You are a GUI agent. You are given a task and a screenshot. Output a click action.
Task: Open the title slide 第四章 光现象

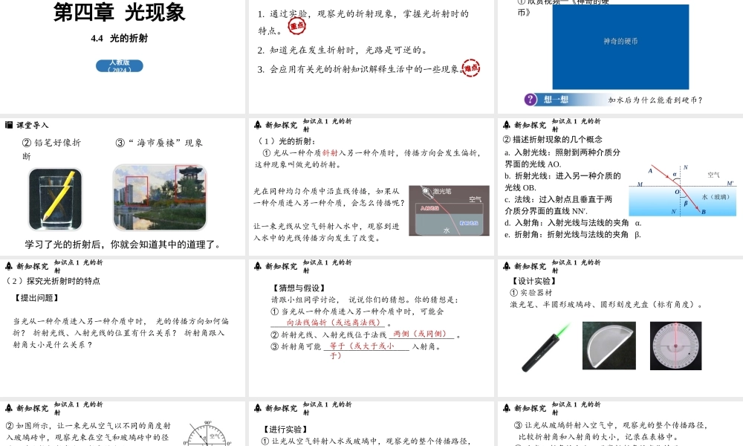120,13
